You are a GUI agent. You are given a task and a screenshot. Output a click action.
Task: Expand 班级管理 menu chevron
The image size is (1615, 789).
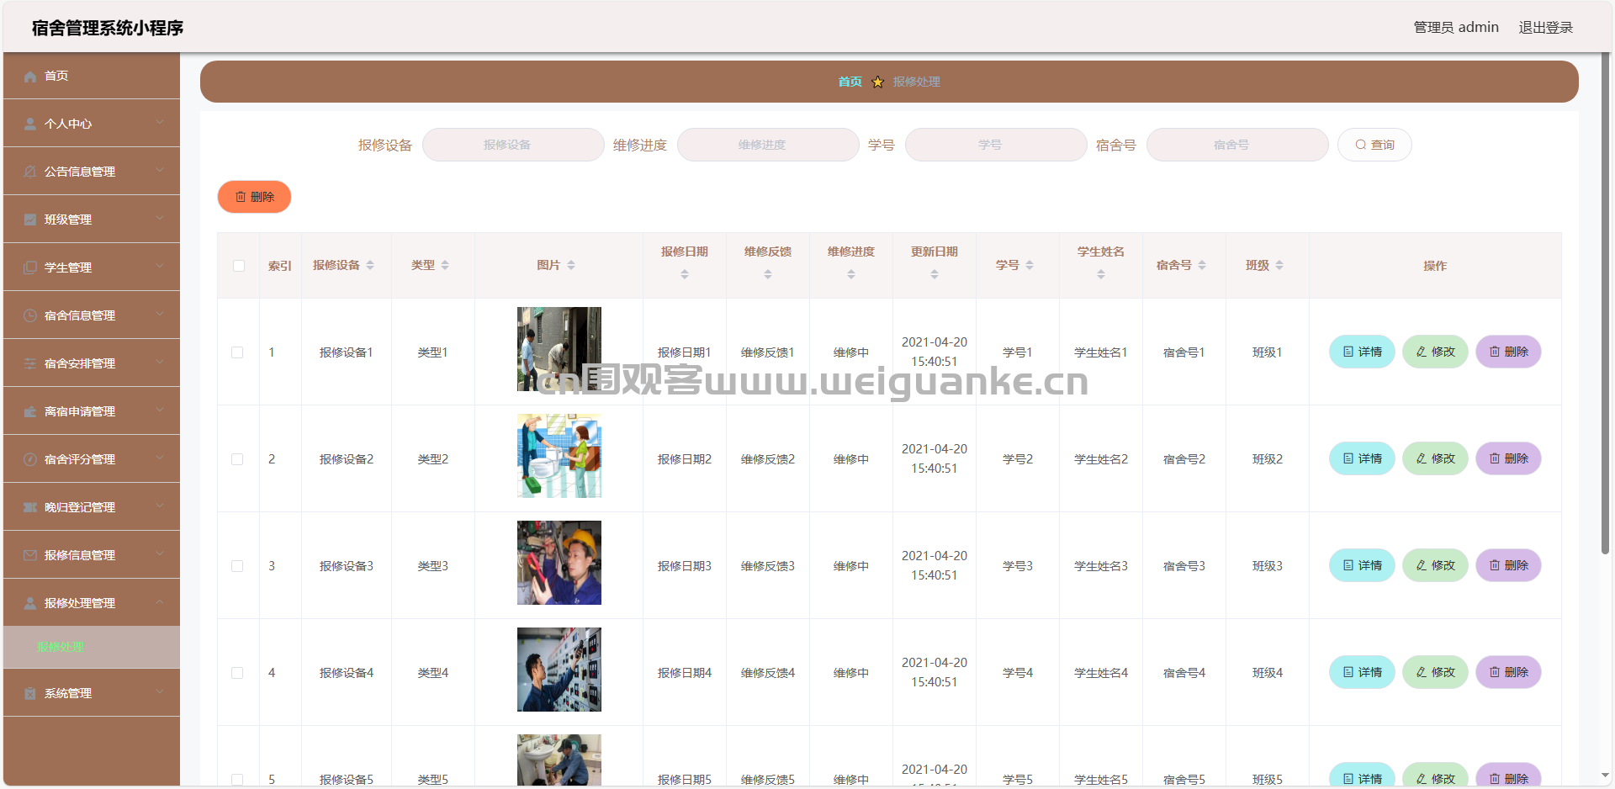(x=160, y=219)
